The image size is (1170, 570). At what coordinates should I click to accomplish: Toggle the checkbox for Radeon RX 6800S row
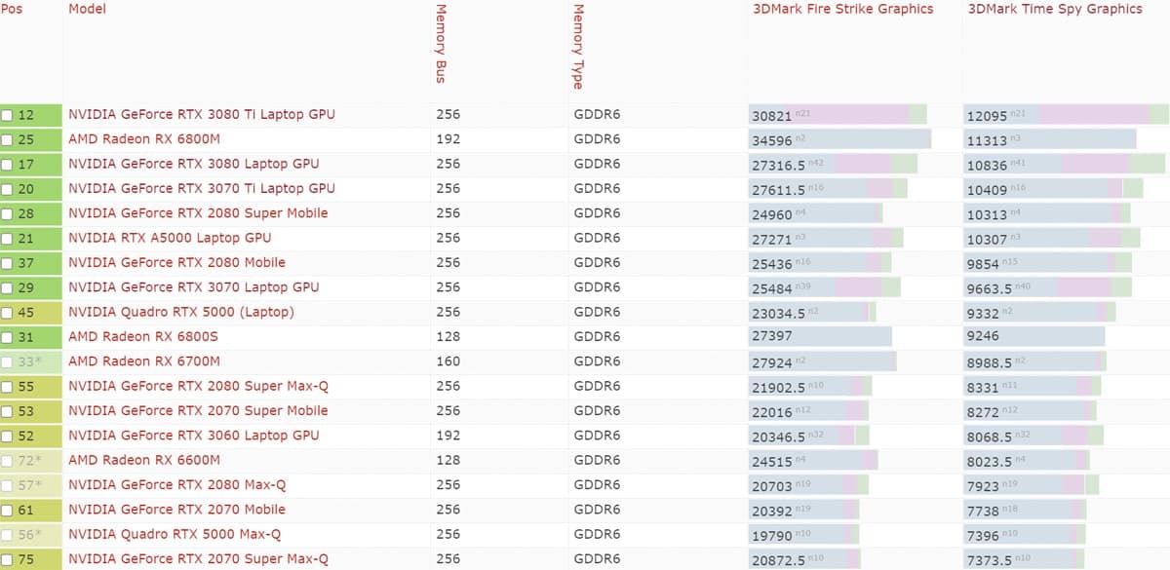pos(9,337)
